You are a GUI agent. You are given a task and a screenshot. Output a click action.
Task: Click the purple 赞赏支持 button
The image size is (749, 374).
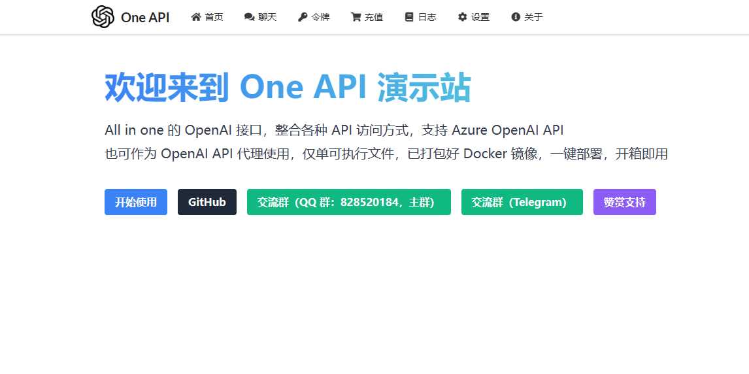click(x=625, y=202)
